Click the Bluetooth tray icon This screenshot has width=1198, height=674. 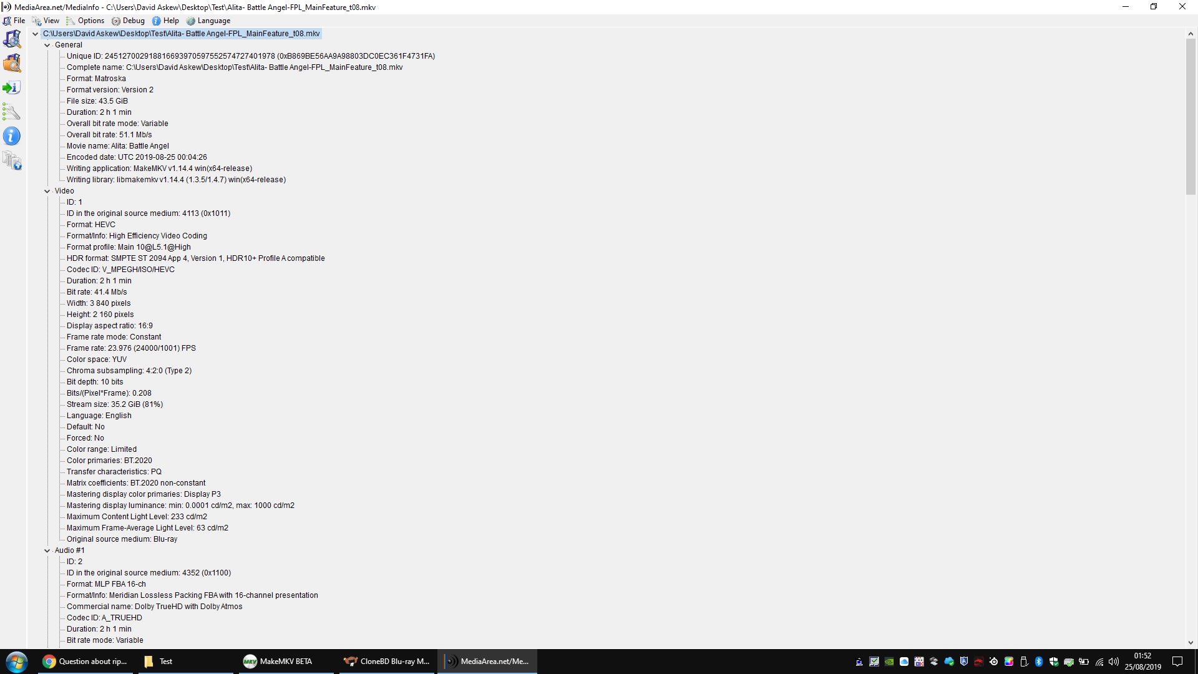point(1039,662)
